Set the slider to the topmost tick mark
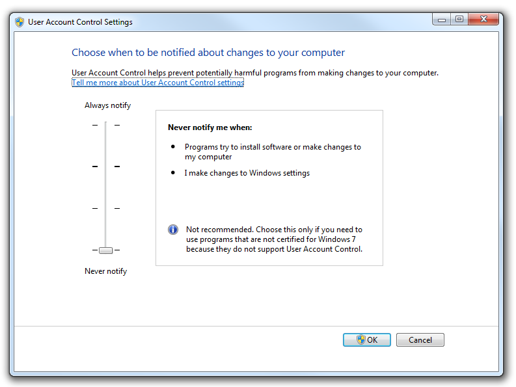516x387 pixels. 105,125
